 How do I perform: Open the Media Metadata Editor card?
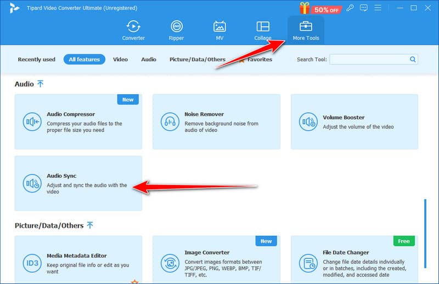(x=78, y=259)
